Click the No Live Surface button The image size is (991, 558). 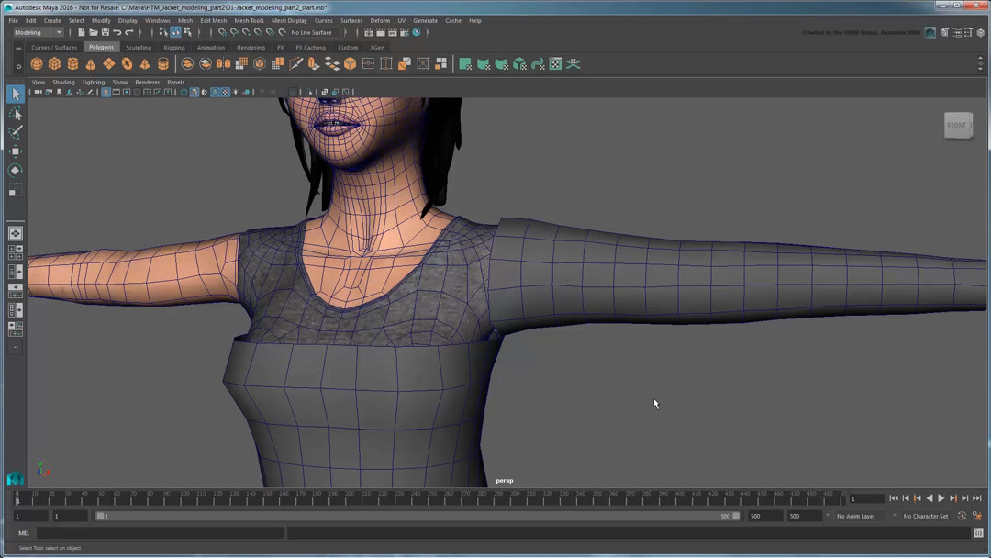310,32
